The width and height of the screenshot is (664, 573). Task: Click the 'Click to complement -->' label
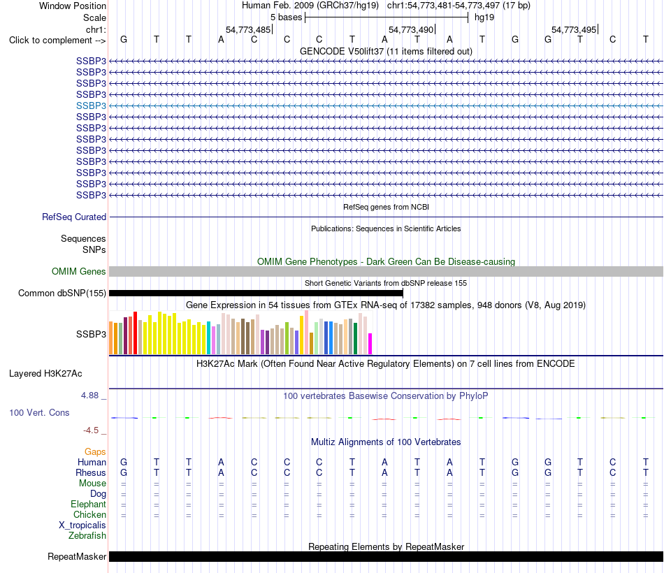click(57, 41)
